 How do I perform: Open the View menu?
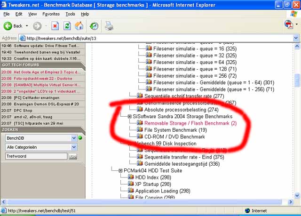pos(32,14)
